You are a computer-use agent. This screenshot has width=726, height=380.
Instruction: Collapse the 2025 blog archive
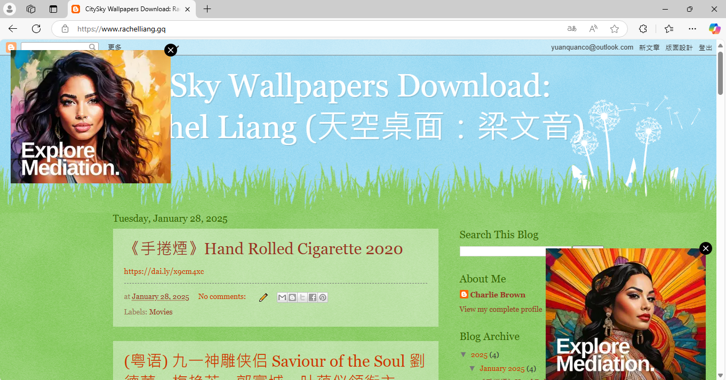pos(463,354)
